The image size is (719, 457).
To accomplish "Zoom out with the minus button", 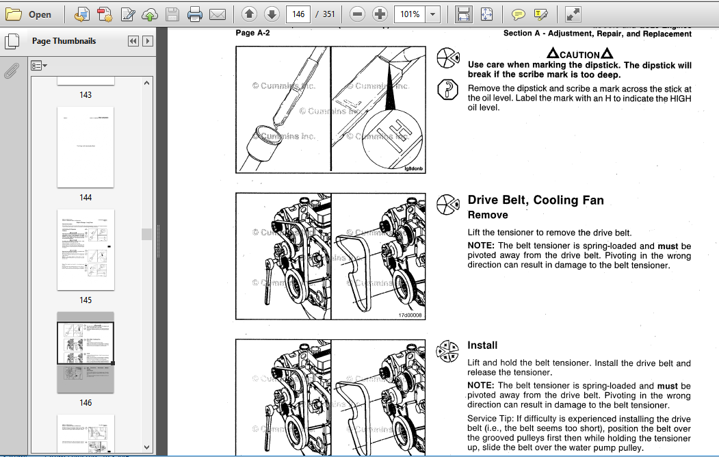I will click(357, 14).
